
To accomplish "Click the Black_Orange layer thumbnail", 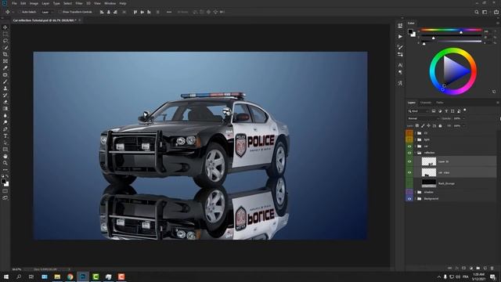I will click(x=429, y=183).
